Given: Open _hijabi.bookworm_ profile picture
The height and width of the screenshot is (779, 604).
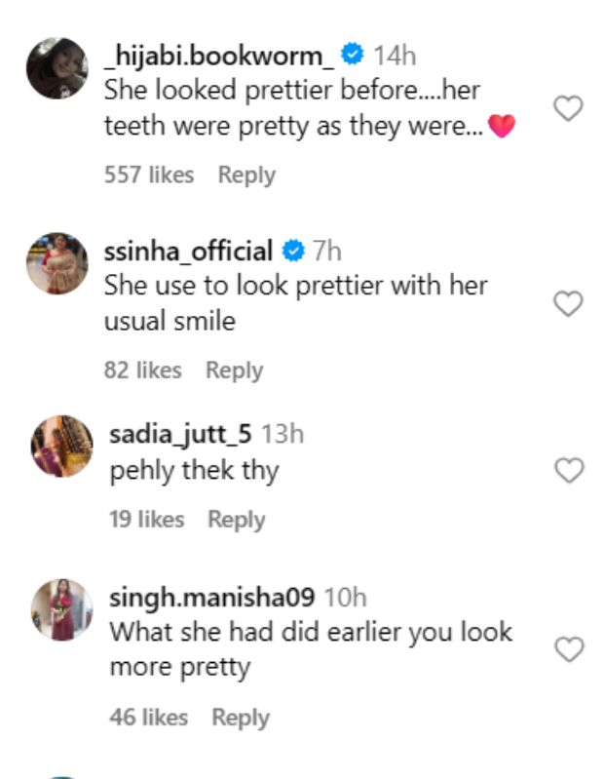Looking at the screenshot, I should tap(57, 68).
